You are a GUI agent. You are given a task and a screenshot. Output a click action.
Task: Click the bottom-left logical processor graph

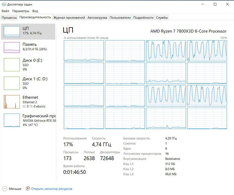point(84,118)
